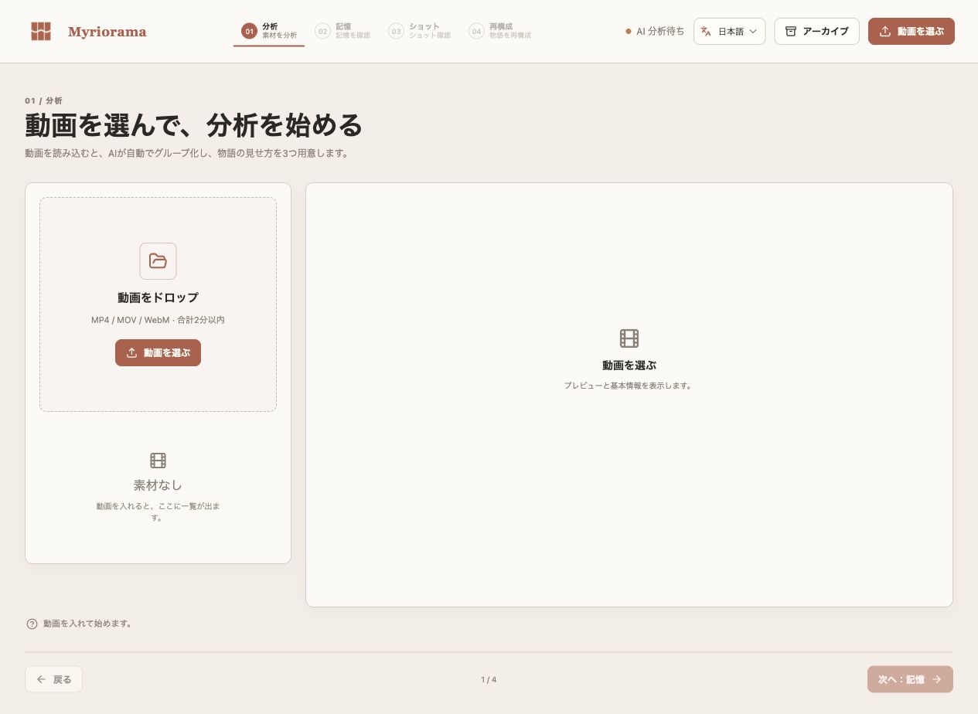The height and width of the screenshot is (714, 978).
Task: Click the Myriorama logo icon
Action: 41,32
